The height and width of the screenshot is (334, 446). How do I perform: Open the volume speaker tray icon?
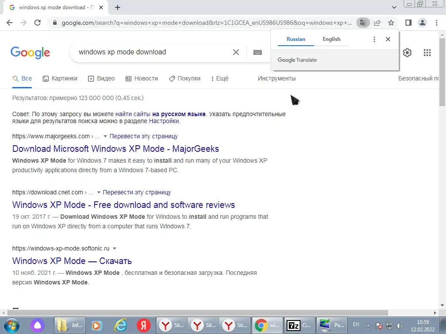click(x=400, y=326)
